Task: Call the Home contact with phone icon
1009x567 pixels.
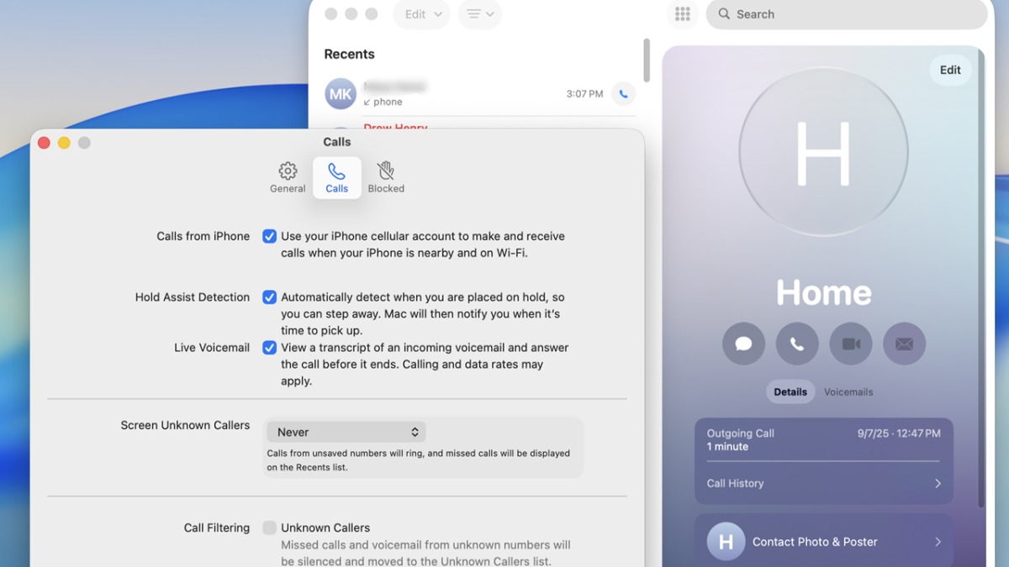Action: point(797,344)
